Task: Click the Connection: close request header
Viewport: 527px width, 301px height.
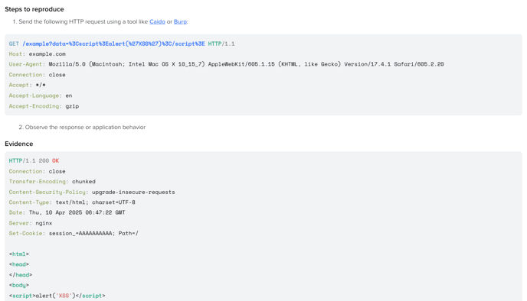Action: click(38, 74)
